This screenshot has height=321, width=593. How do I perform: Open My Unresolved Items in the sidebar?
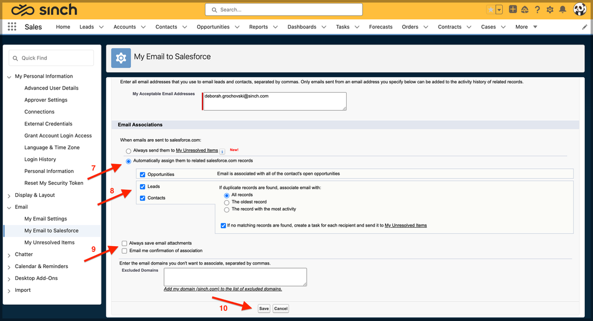coord(49,243)
